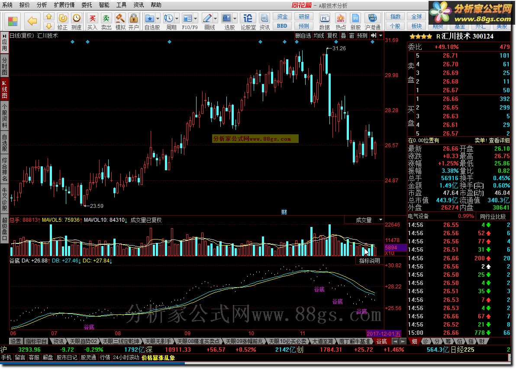Image resolution: width=516 pixels, height=369 pixels.
Task: Open the colored grid home icon
Action: click(13, 21)
